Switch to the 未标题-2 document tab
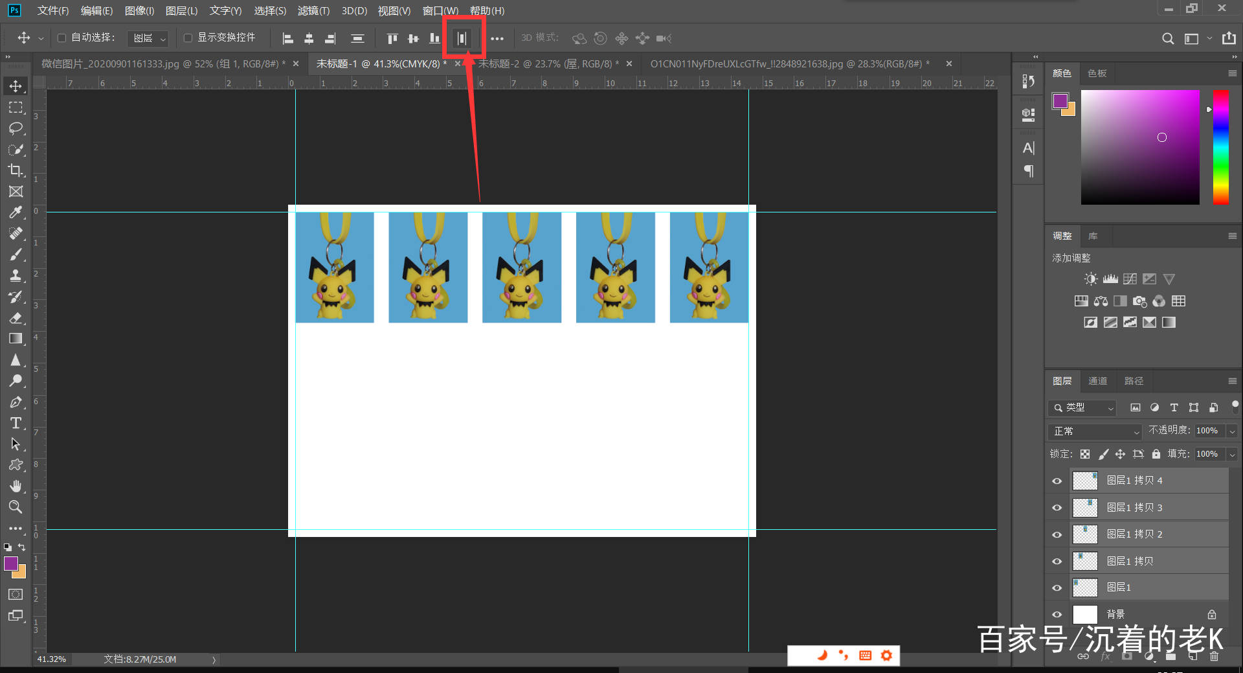The width and height of the screenshot is (1243, 673). tap(548, 63)
